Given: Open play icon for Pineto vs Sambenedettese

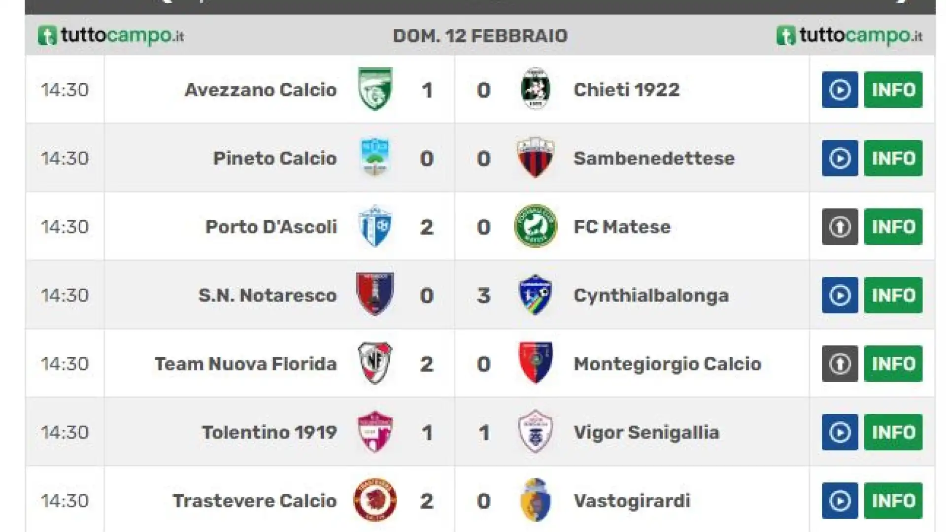Looking at the screenshot, I should pyautogui.click(x=840, y=158).
